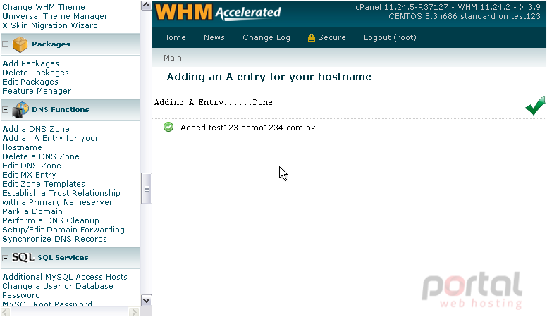This screenshot has width=547, height=317.
Task: Click the SQL Services logo icon
Action: click(23, 257)
